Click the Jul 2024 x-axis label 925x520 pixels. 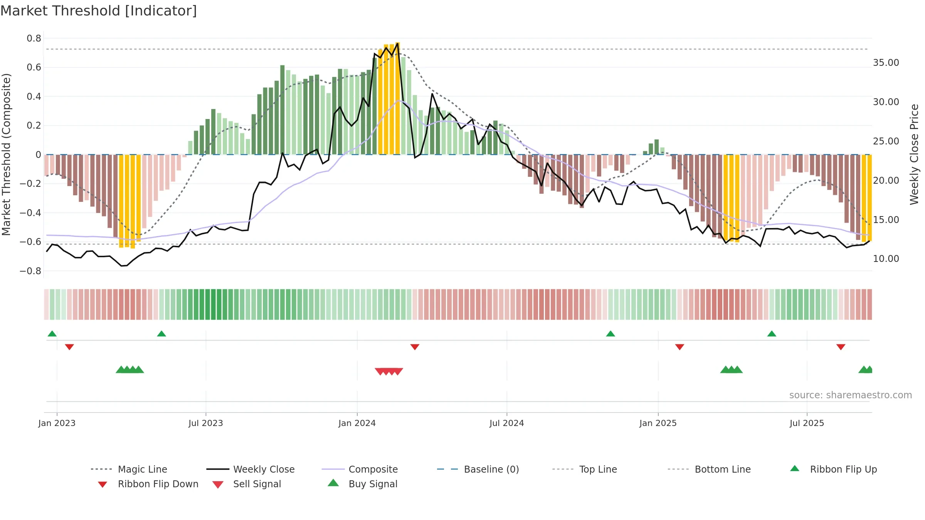click(x=507, y=423)
